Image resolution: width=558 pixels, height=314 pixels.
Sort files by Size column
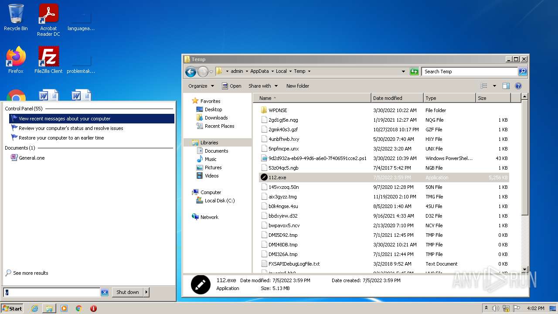point(493,98)
